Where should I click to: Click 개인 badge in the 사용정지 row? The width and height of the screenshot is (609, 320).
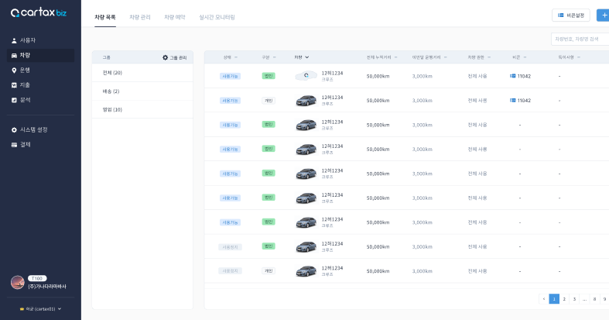click(269, 270)
